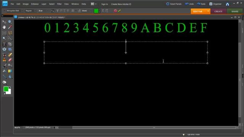Toggle Underline text style
This screenshot has height=137, width=244.
(64, 11)
